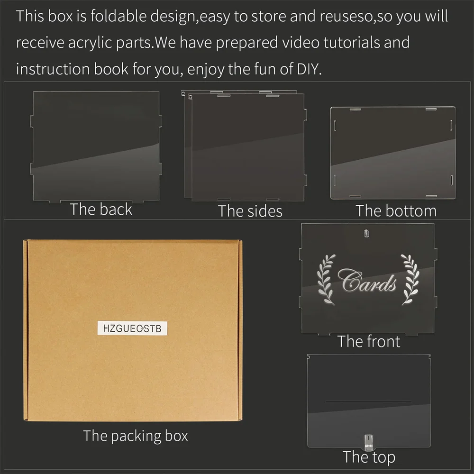Click 'The bottom' caption
Viewport: 474px width, 474px height.
(x=396, y=211)
